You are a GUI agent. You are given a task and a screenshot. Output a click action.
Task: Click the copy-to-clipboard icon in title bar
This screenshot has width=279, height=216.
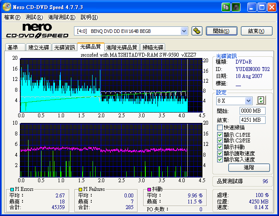pyautogui.click(x=226, y=7)
